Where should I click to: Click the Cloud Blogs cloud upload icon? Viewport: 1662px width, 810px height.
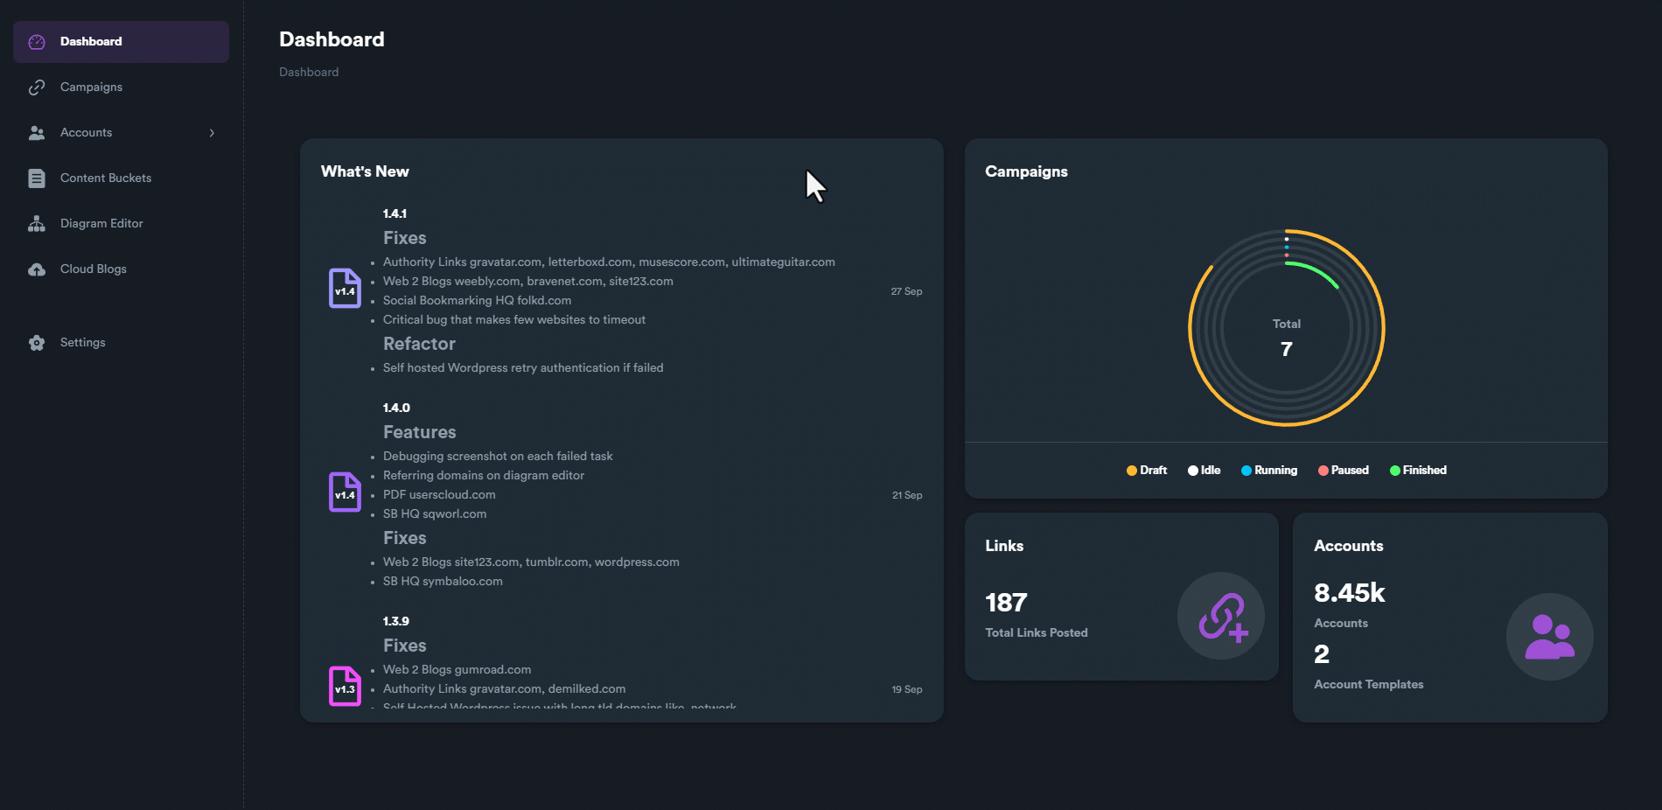tap(37, 269)
